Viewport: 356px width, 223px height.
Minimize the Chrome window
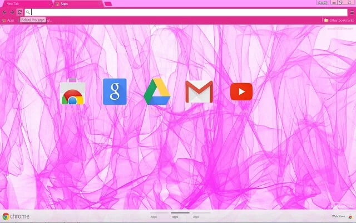(x=334, y=2)
